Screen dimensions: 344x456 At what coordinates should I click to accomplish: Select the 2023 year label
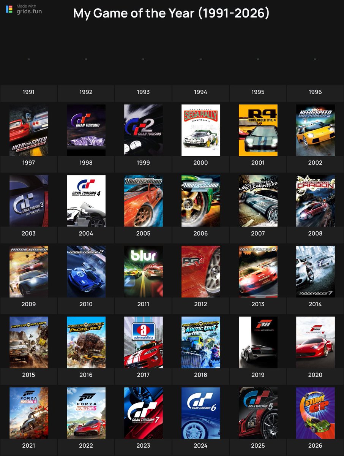coord(144,445)
